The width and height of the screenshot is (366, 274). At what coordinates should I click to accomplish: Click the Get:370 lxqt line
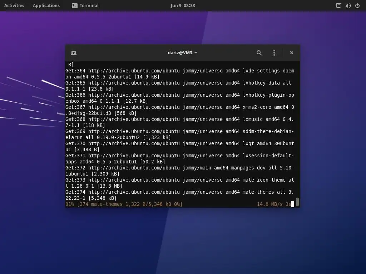[180, 146]
